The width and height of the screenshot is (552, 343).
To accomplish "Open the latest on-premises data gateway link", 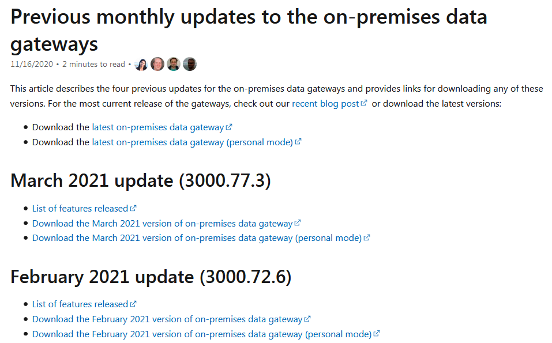I will coord(157,127).
